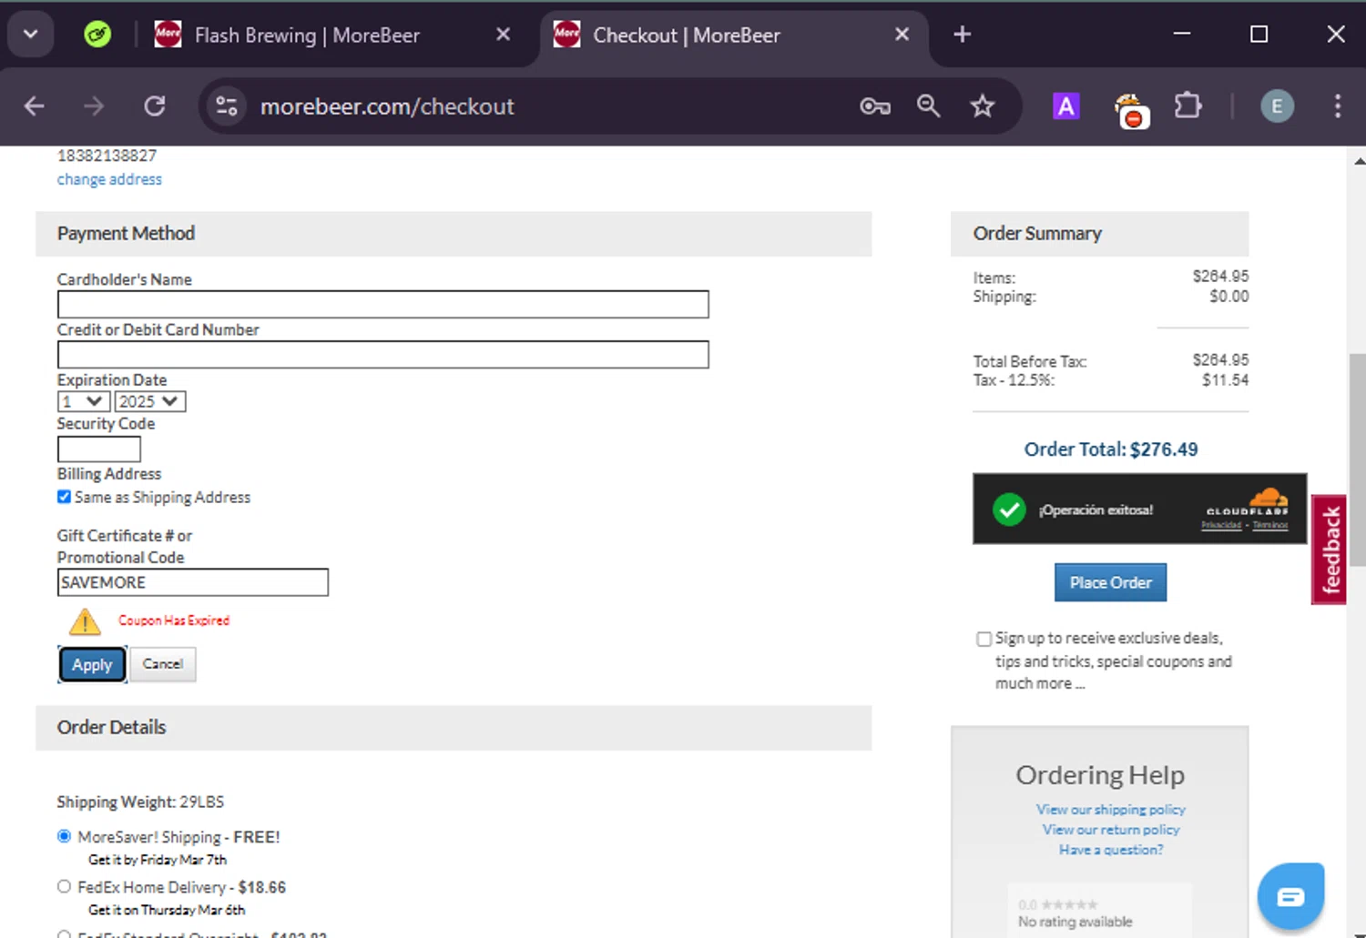Open the expiration month dropdown
The height and width of the screenshot is (938, 1366).
click(83, 401)
